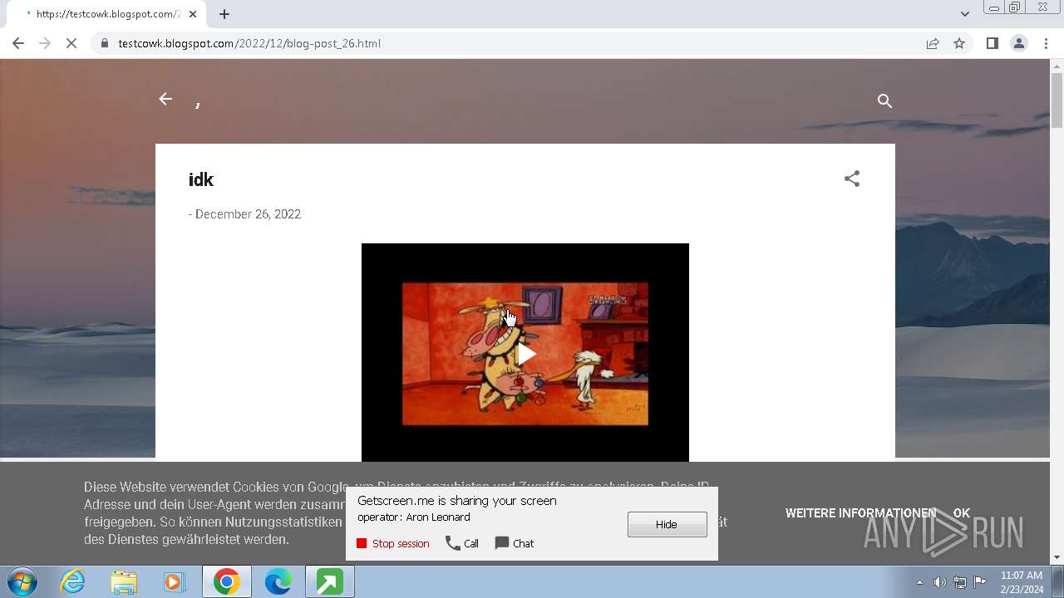Open the browser side panel icon
Screen dimensions: 1064x598
(x=992, y=43)
